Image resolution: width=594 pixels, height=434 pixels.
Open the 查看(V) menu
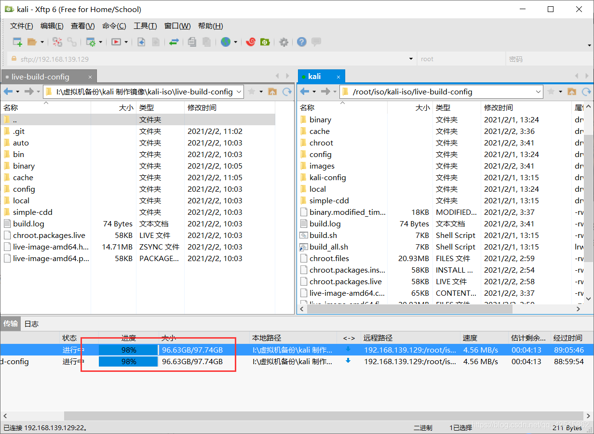pos(83,26)
